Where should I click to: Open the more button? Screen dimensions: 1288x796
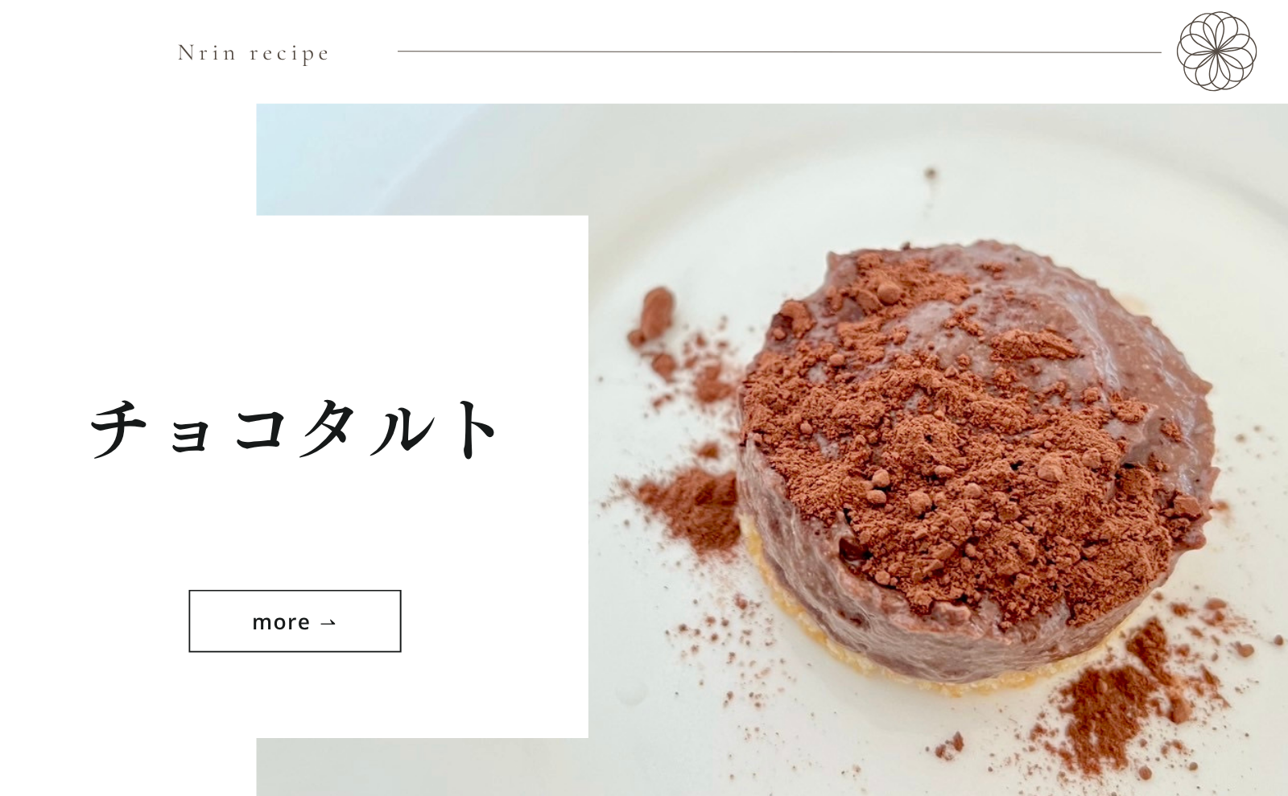point(295,621)
